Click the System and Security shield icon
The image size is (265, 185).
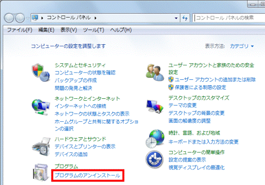click(x=41, y=73)
